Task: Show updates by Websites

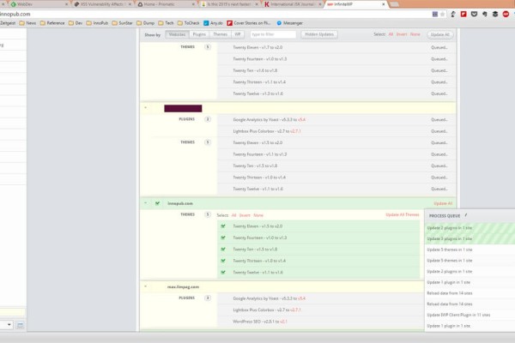Action: click(177, 34)
